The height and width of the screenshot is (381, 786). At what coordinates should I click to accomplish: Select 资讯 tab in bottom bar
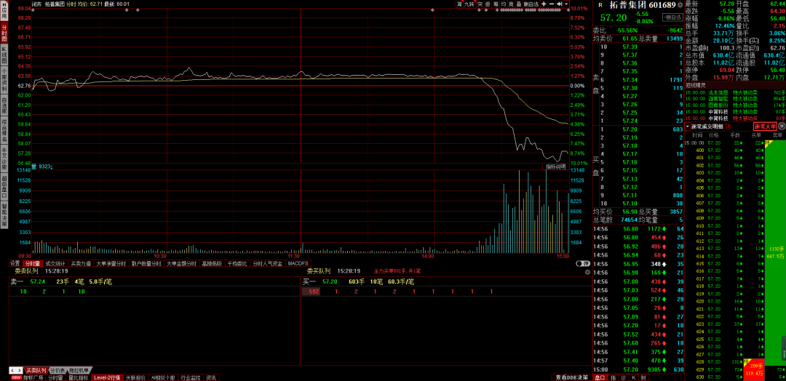click(x=211, y=377)
